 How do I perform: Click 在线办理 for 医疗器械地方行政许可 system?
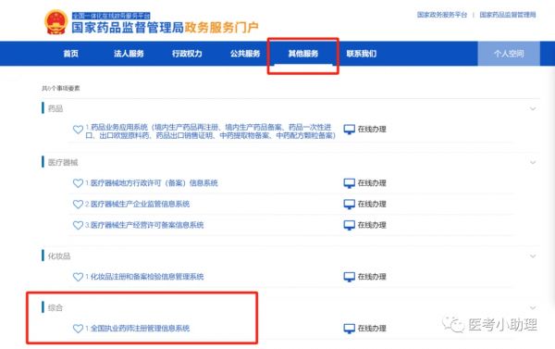point(372,183)
